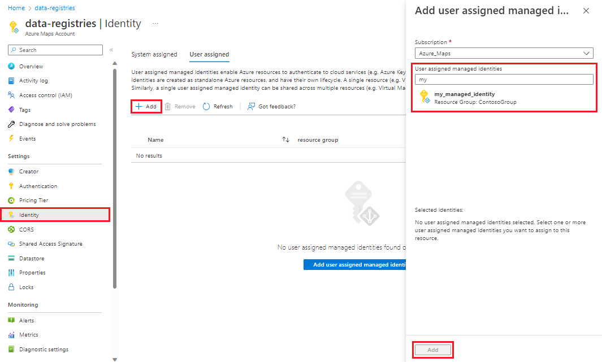
Task: Click the my_managed_identity key icon
Action: coord(425,97)
